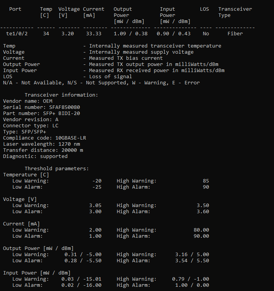The image size is (274, 291).
Task: Click output power high alarm 3.54 / 5.50
Action: (192, 260)
